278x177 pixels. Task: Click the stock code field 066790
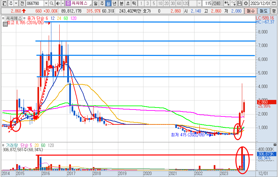[x=35, y=3]
